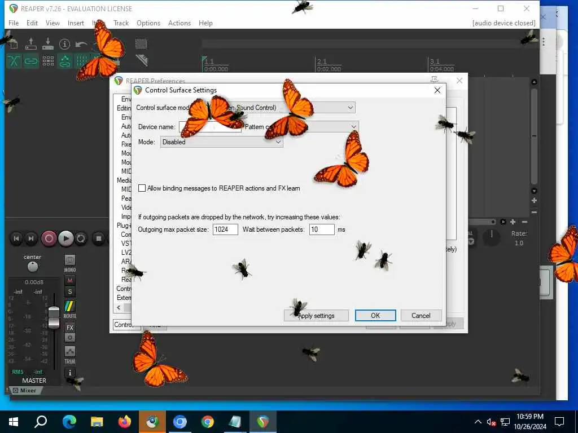Open the View menu

[x=52, y=23]
